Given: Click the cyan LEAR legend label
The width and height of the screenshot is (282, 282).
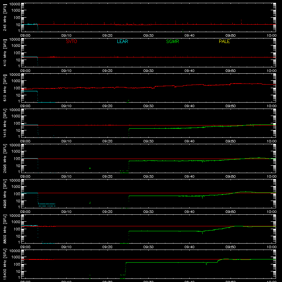Looking at the screenshot, I should (122, 41).
